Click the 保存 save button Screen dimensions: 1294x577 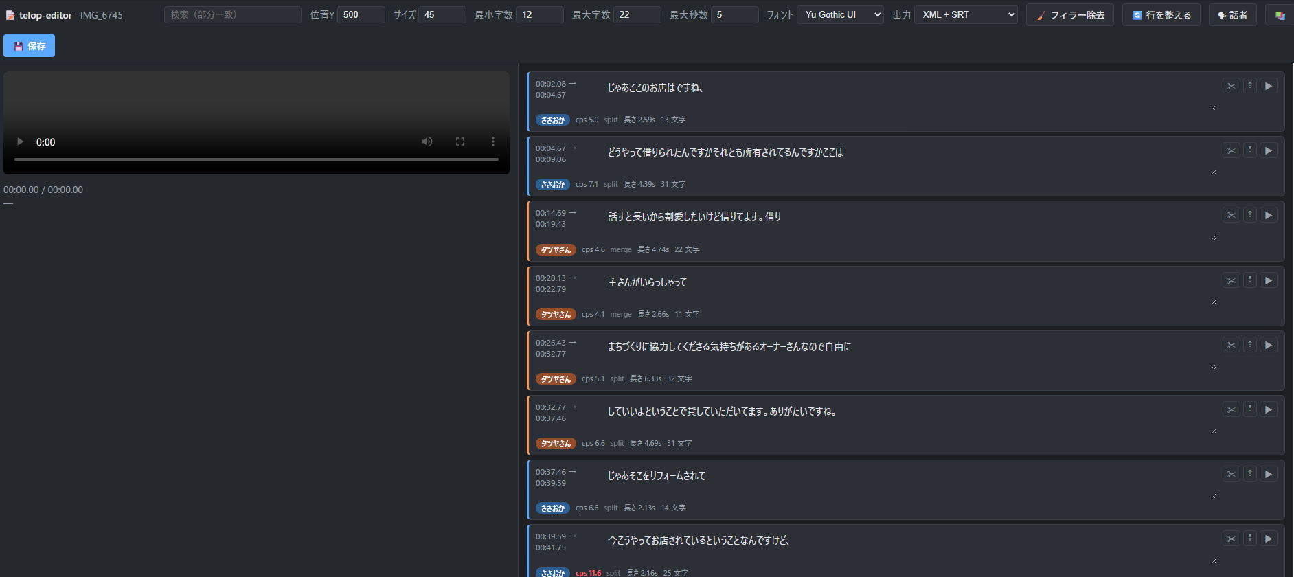29,46
